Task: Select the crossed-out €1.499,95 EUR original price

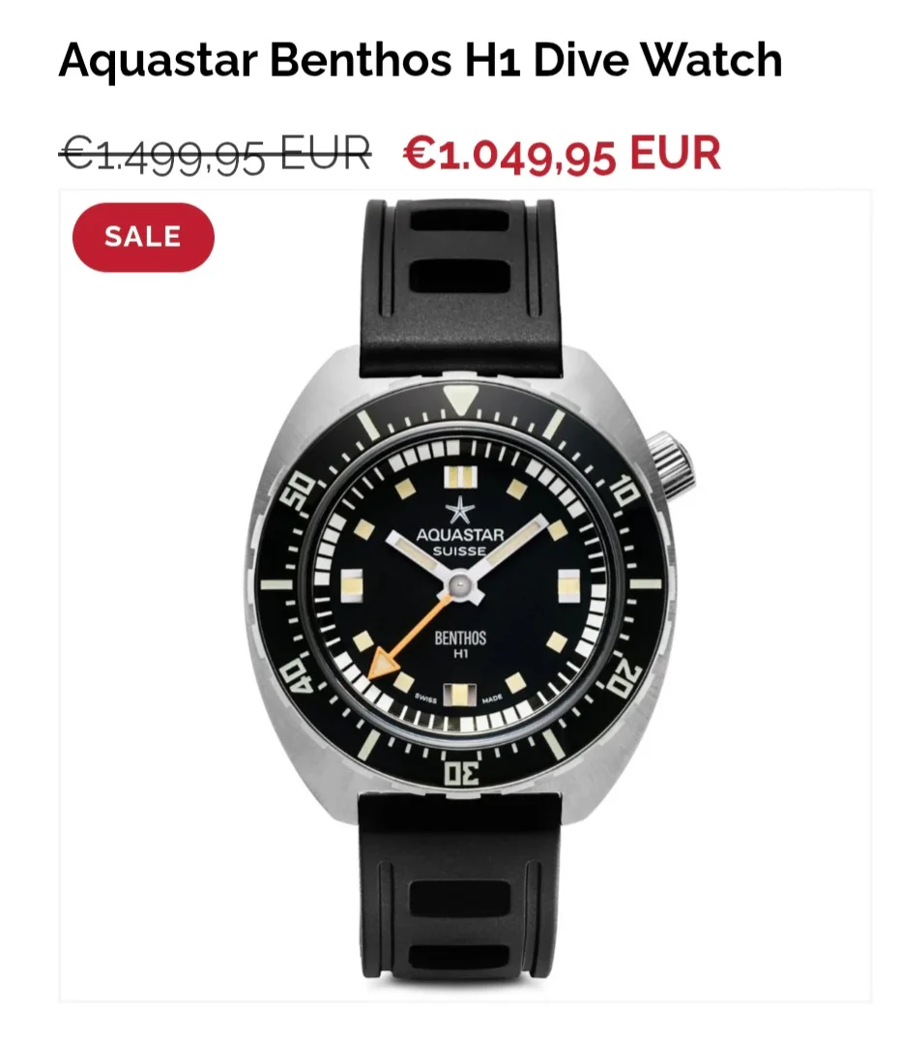Action: point(215,155)
